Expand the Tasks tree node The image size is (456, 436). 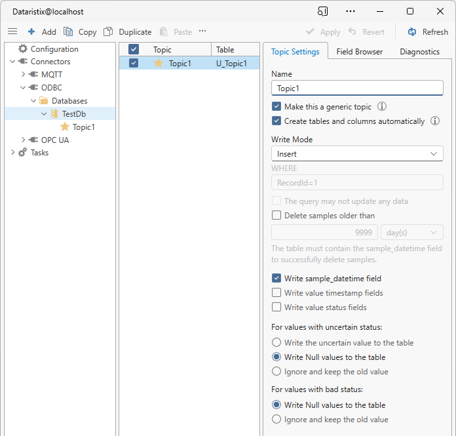[12, 153]
